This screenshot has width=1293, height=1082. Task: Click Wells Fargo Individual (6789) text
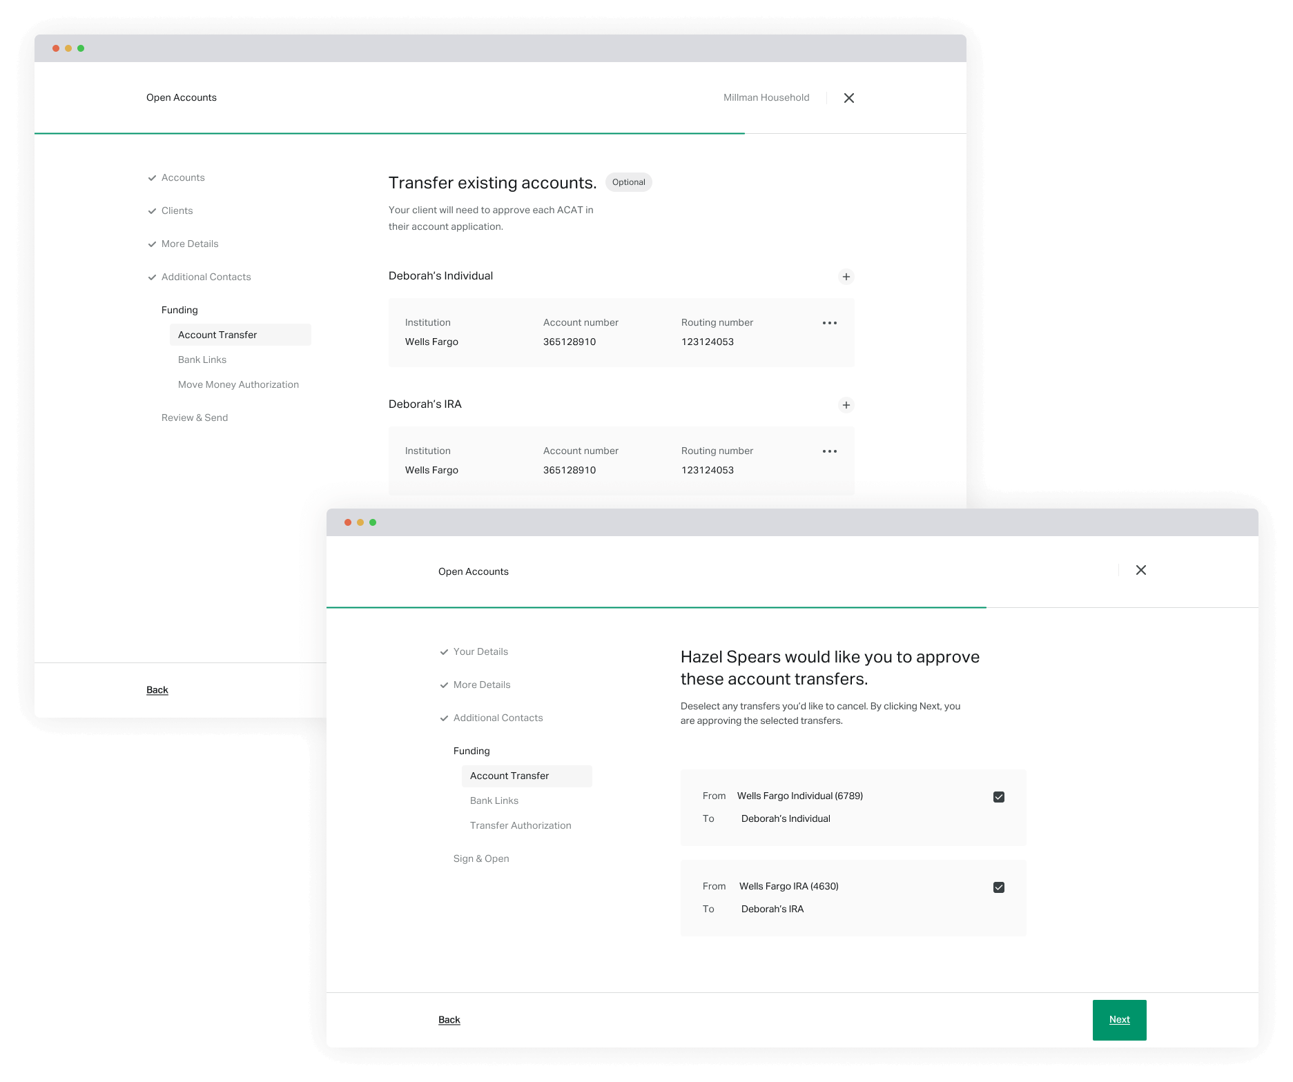pyautogui.click(x=800, y=796)
